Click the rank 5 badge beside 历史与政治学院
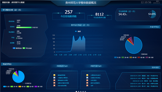 (54, 86)
